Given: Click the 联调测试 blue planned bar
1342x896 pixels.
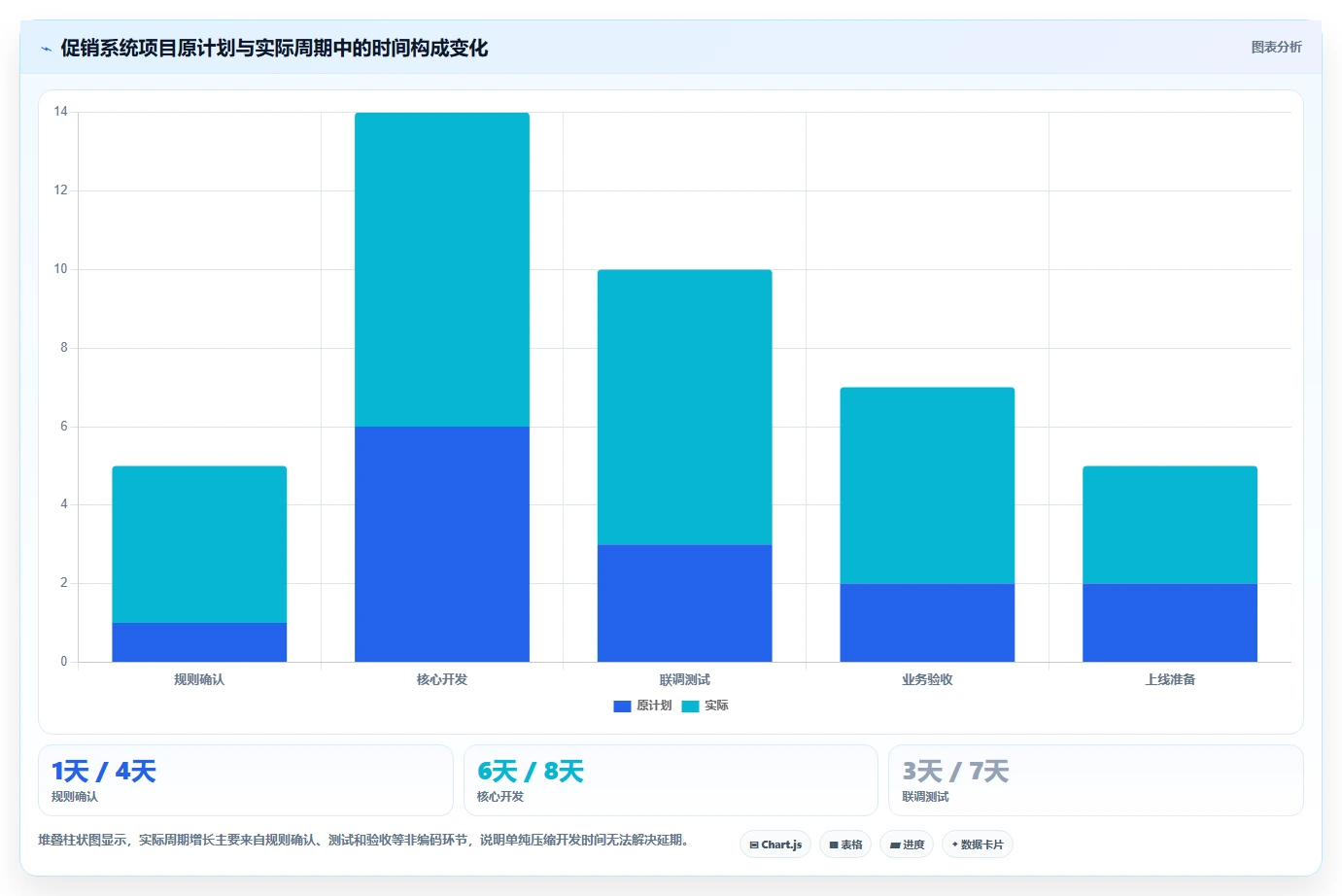Looking at the screenshot, I should click(685, 603).
